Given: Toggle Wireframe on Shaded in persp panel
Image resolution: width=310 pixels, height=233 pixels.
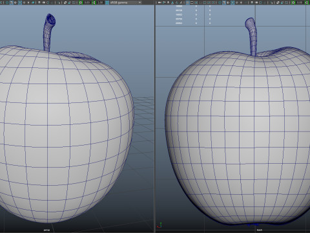Looking at the screenshot, I should pos(20,3).
